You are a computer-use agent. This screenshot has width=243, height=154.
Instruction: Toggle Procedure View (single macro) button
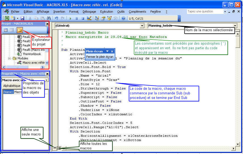[55, 148]
